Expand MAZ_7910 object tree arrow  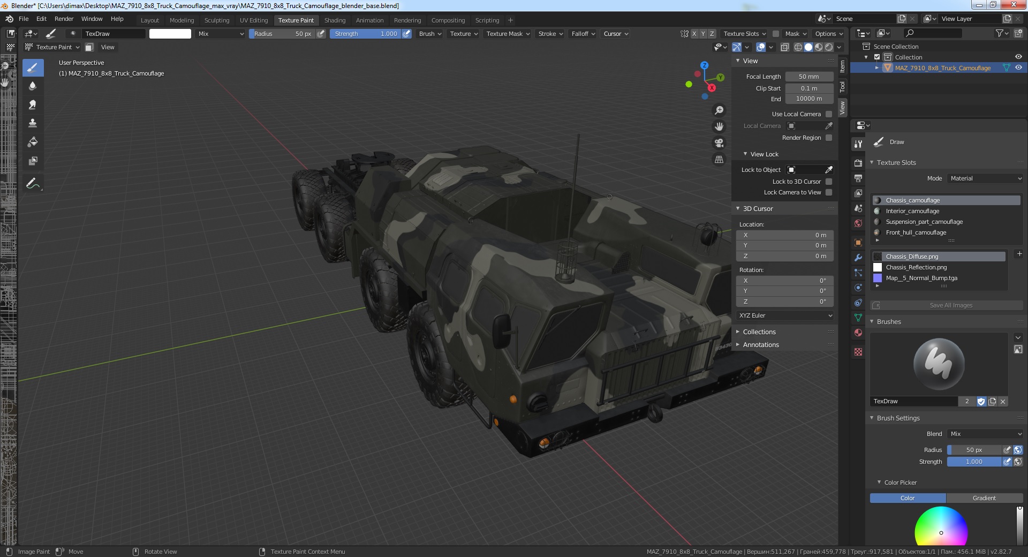876,68
